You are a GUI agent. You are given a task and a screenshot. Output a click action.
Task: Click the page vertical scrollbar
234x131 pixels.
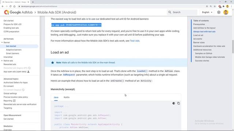(233, 47)
